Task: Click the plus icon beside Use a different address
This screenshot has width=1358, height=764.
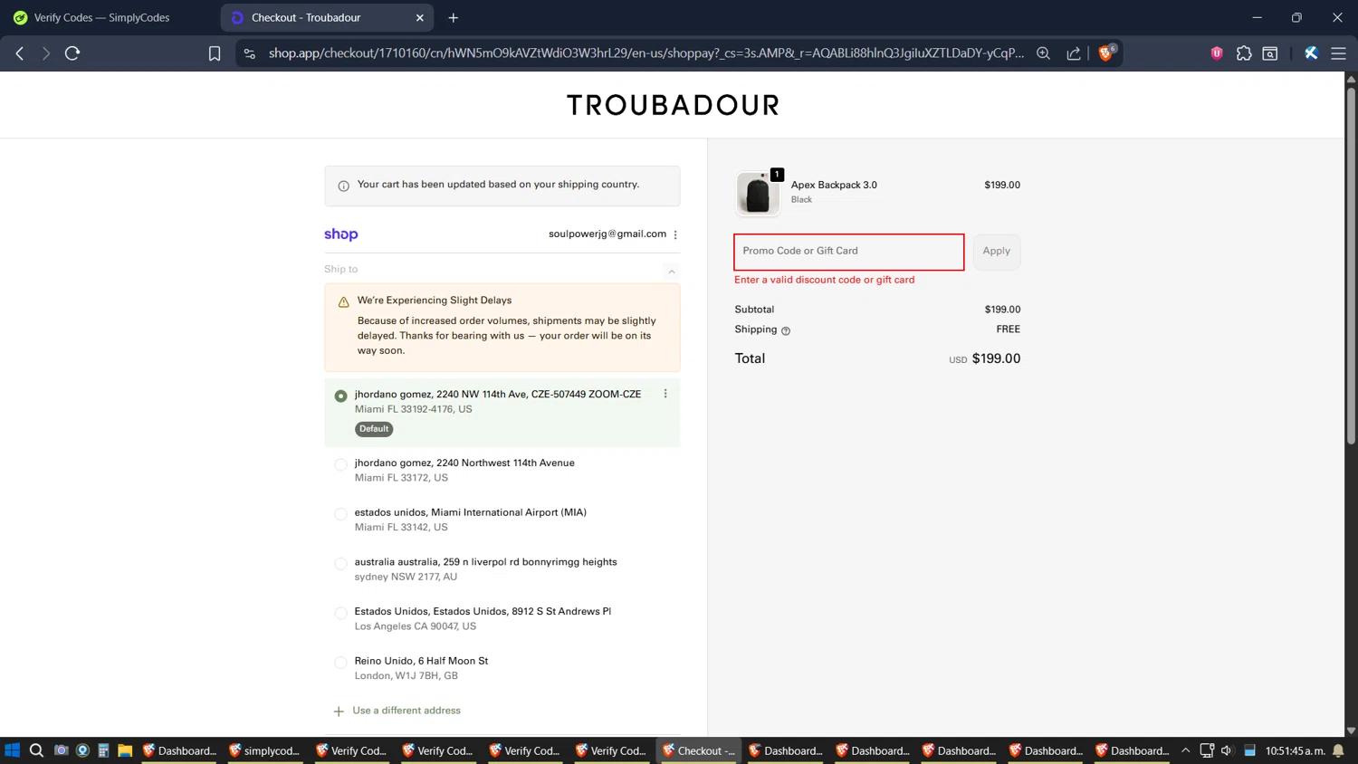Action: [339, 711]
